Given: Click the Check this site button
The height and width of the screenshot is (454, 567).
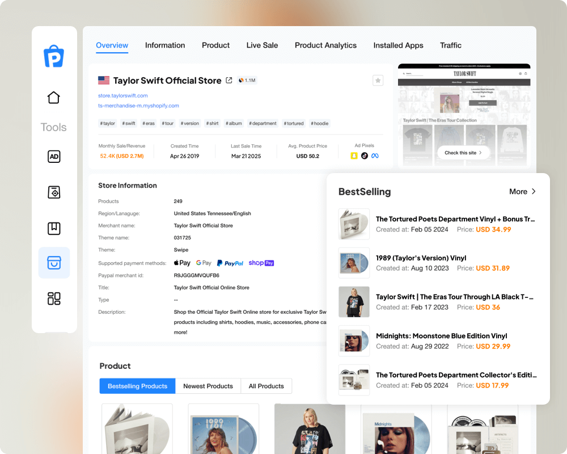Looking at the screenshot, I should (x=463, y=153).
